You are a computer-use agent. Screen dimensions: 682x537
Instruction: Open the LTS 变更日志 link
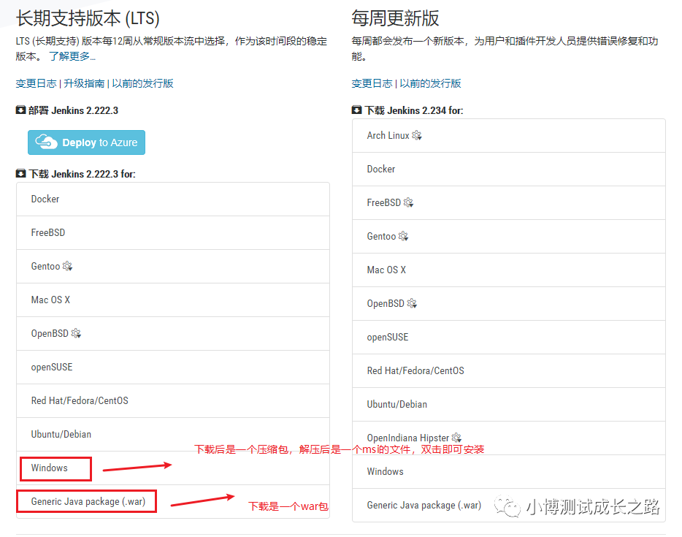[36, 83]
